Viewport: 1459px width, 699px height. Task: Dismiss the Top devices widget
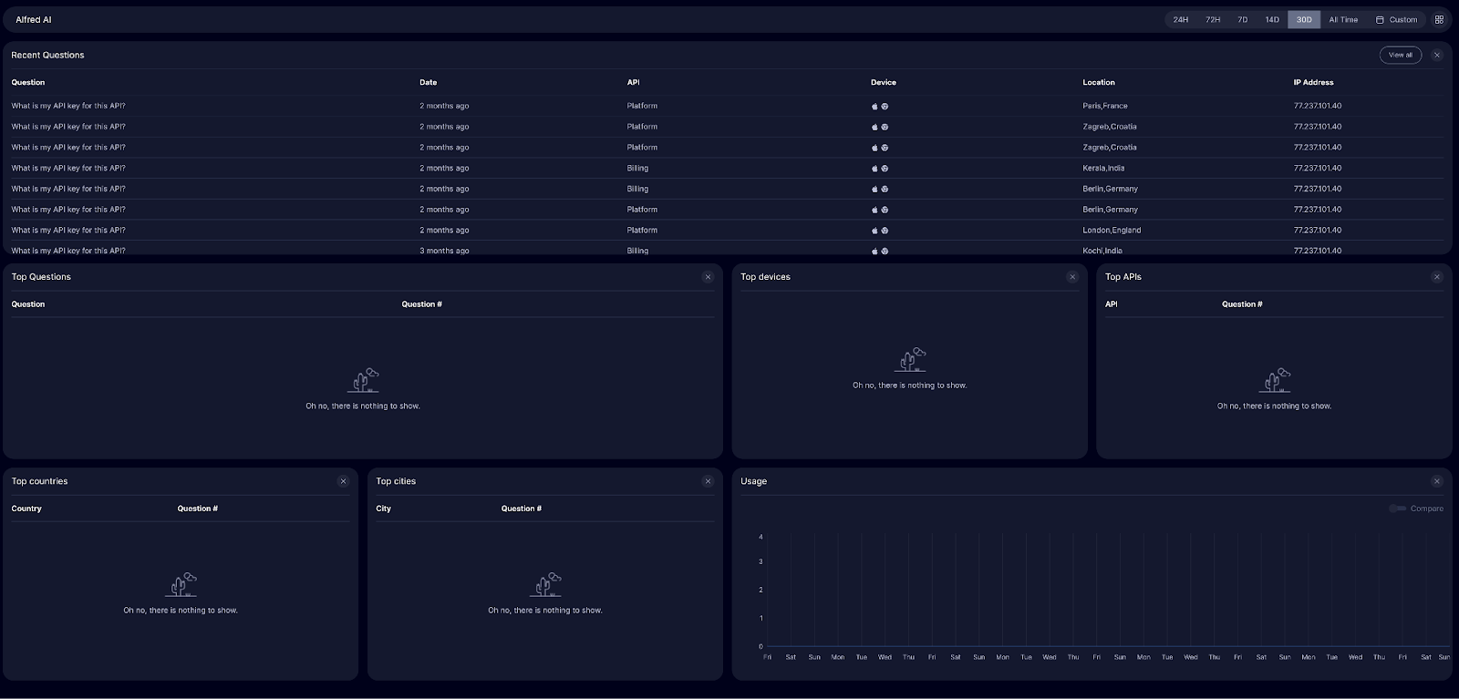tap(1072, 277)
